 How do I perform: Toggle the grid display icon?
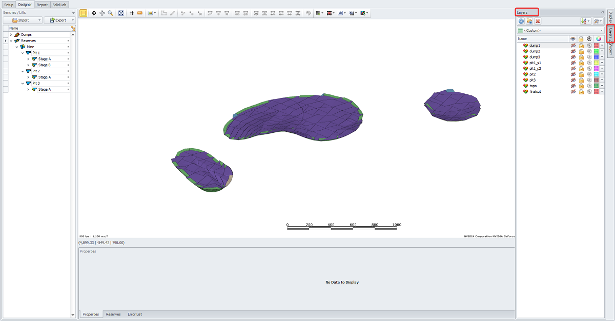coord(132,13)
